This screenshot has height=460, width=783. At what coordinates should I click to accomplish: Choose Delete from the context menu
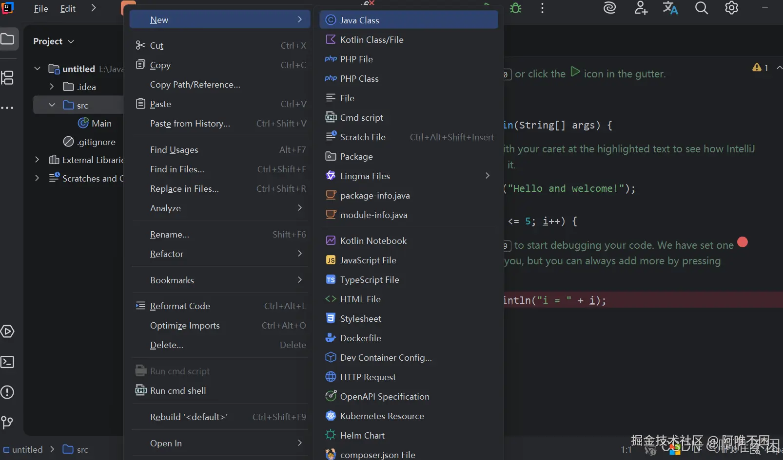coord(220,345)
